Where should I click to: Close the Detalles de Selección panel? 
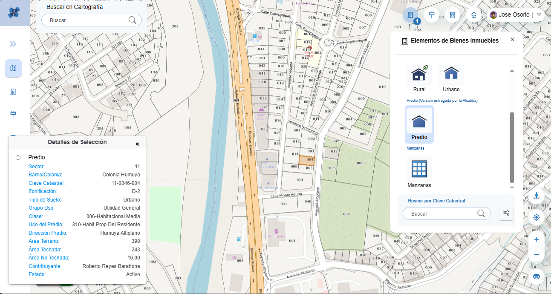click(137, 144)
